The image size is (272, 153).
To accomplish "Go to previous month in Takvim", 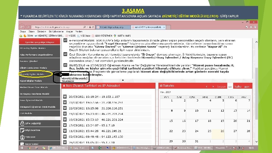I will [207, 86].
